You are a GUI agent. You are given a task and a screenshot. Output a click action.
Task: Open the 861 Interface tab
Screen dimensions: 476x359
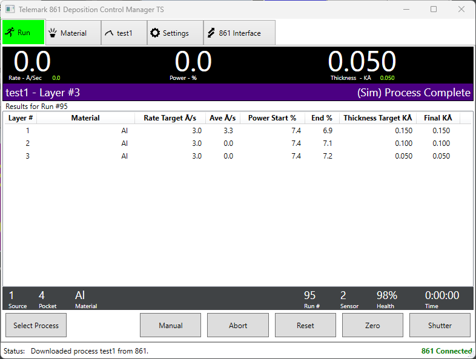pos(240,33)
